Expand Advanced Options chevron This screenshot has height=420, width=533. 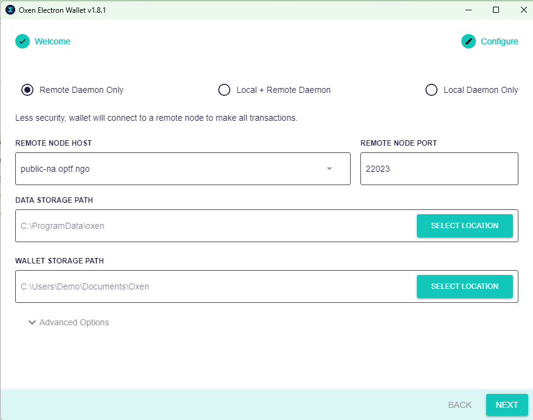pyautogui.click(x=32, y=322)
